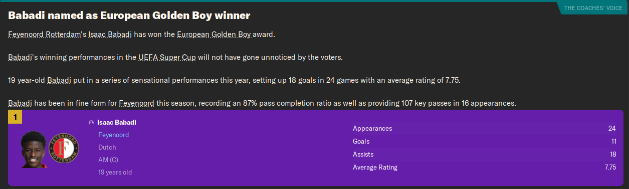Select the bold Isaac Babadi name in the purple card
This screenshot has height=189, width=629.
coord(117,123)
